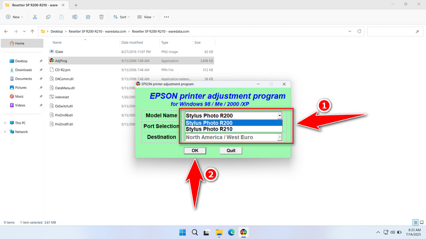Expand This PC in navigation pane
Viewport: 426px width, 239px height.
point(5,123)
